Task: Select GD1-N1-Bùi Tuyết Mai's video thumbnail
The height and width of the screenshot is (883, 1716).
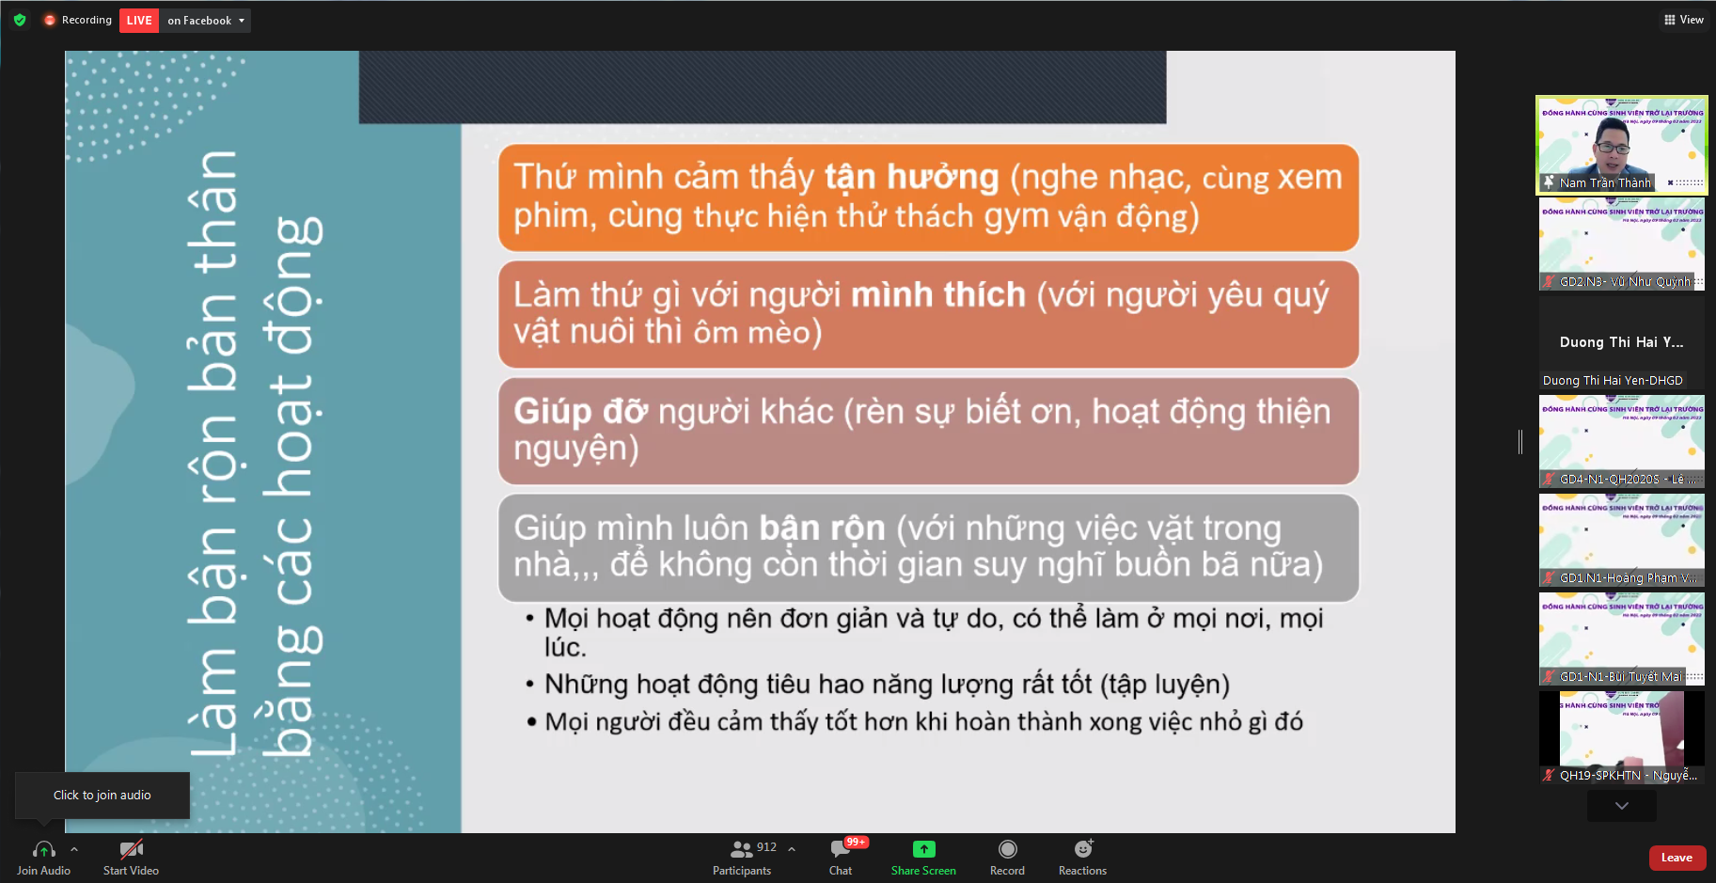Action: pyautogui.click(x=1621, y=638)
